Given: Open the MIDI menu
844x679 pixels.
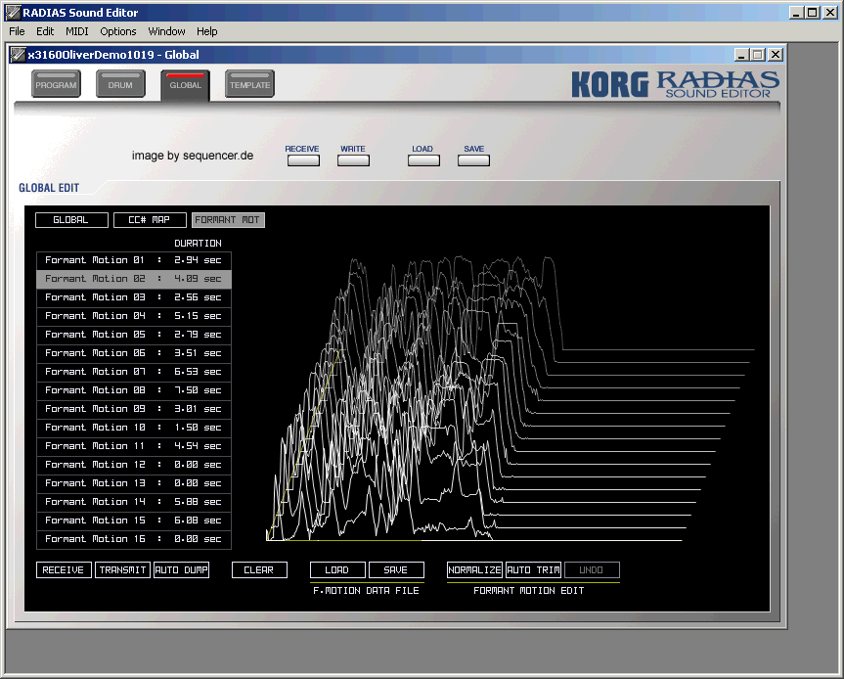Looking at the screenshot, I should [77, 31].
